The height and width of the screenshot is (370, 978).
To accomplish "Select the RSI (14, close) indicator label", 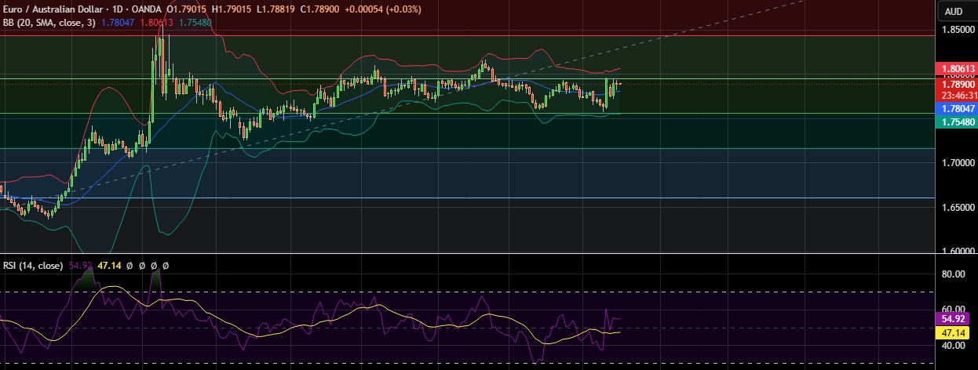I will (32, 266).
